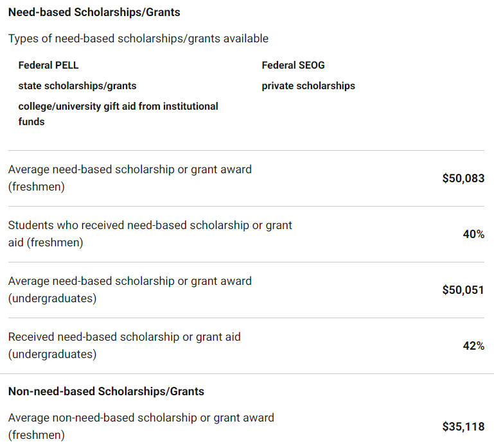Click the 40% value
Image resolution: width=494 pixels, height=444 pixels.
473,234
